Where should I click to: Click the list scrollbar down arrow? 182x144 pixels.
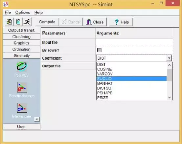pos(169,98)
